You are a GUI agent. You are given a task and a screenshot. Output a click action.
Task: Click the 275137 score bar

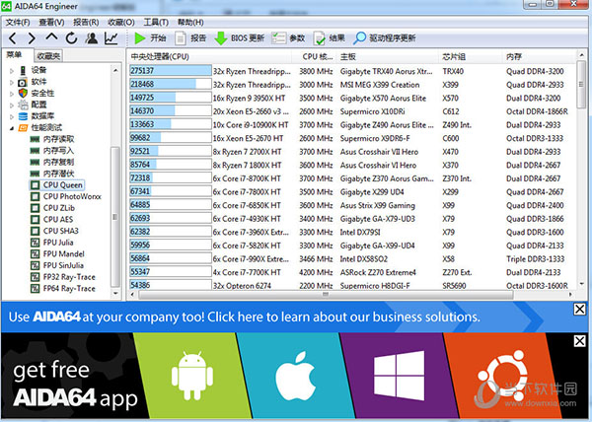(171, 71)
